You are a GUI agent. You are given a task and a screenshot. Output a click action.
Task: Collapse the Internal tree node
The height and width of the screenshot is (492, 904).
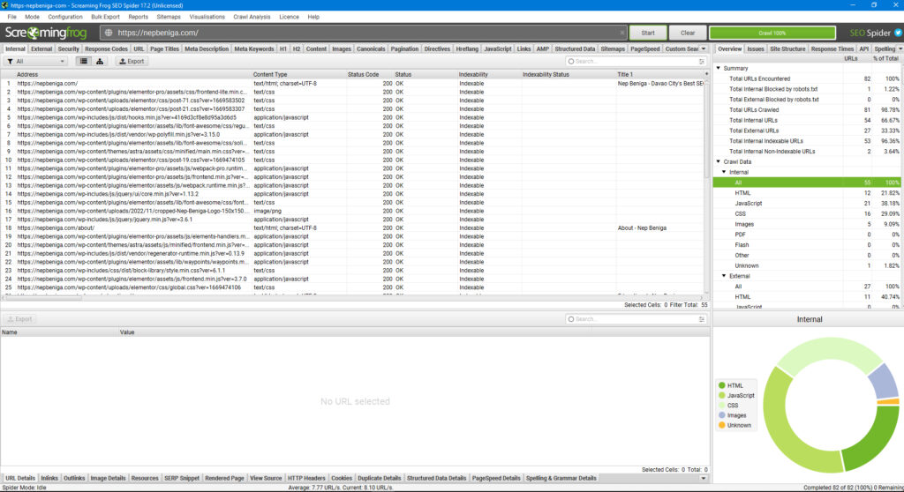(x=724, y=172)
